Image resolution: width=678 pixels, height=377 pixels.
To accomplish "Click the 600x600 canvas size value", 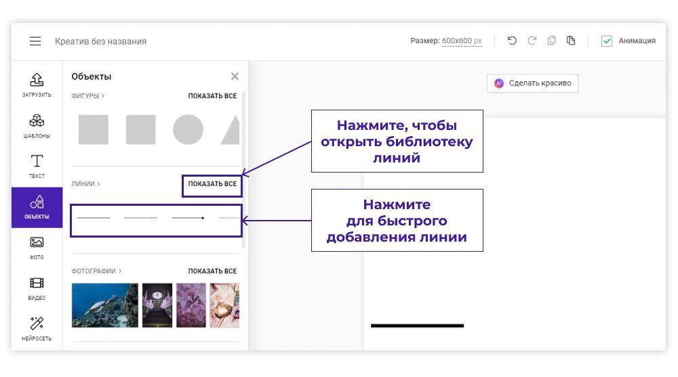I will point(462,41).
